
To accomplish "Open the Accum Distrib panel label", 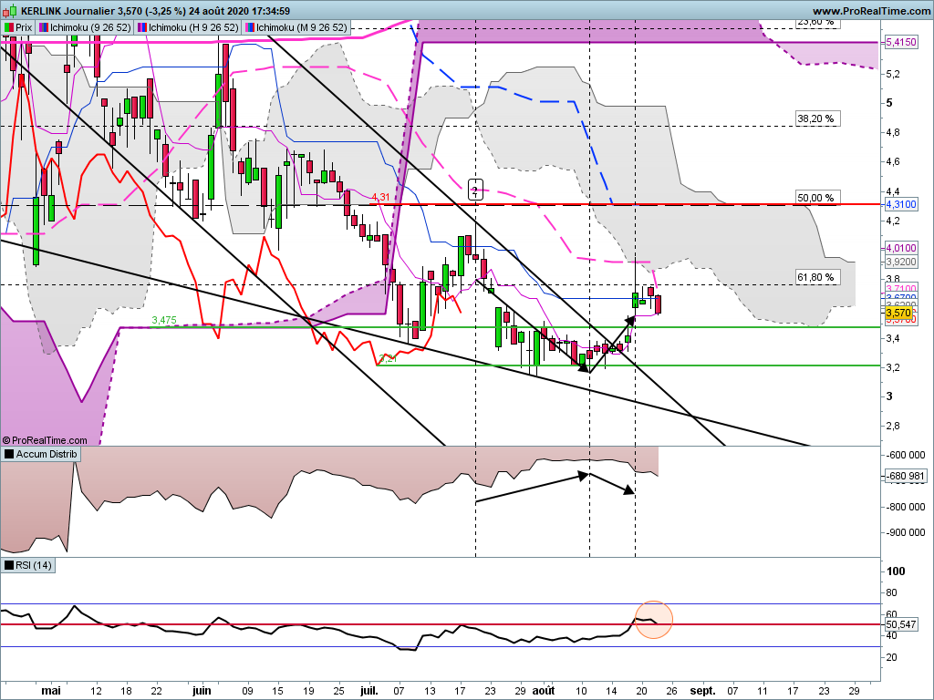I will coord(41,454).
